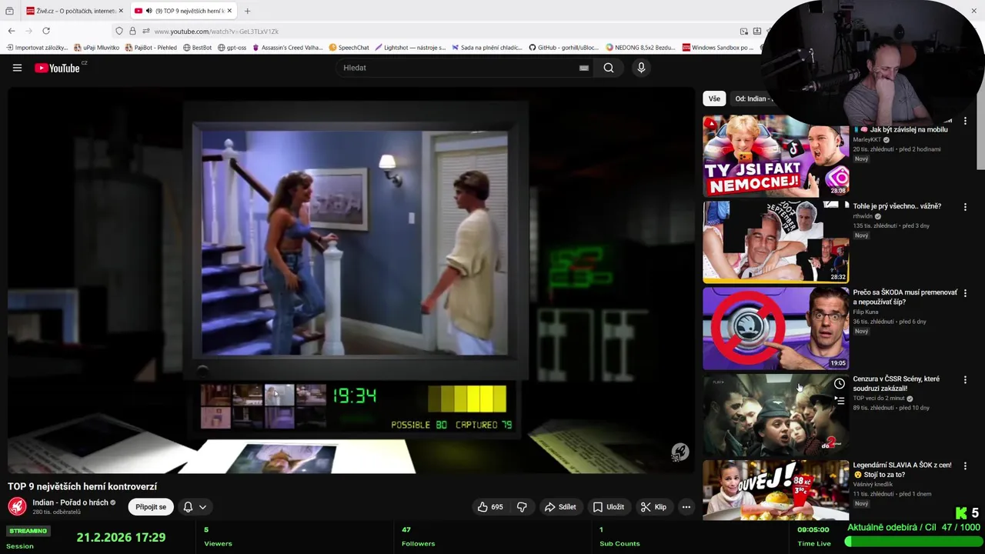The width and height of the screenshot is (985, 554).
Task: Open the GitHub gorhill/uBlock bookmark
Action: pyautogui.click(x=563, y=48)
